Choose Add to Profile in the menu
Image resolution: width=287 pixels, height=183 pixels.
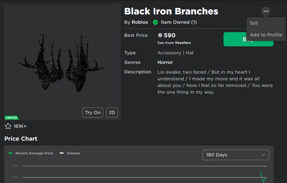(266, 35)
